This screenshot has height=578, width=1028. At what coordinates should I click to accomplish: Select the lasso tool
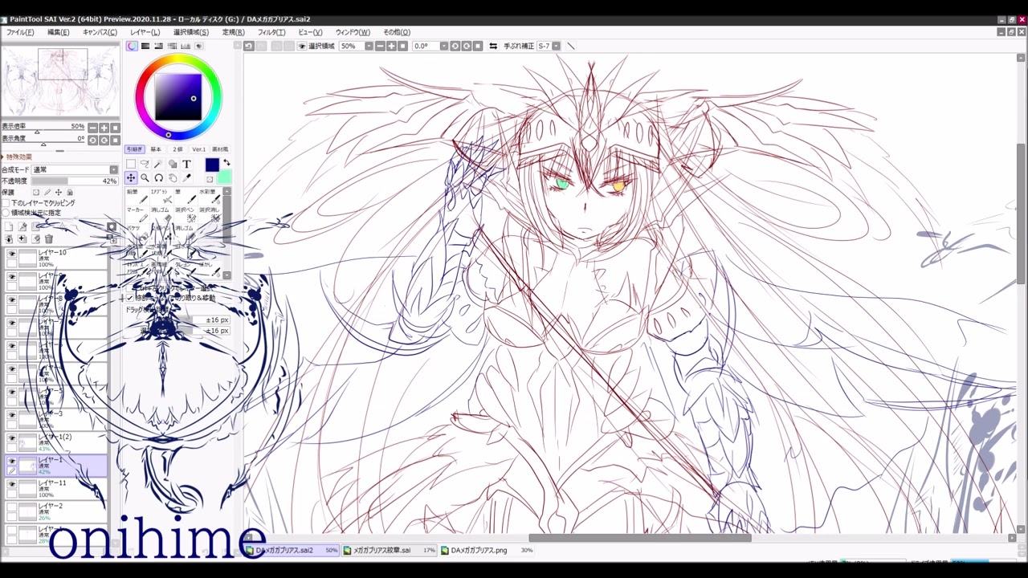[145, 164]
